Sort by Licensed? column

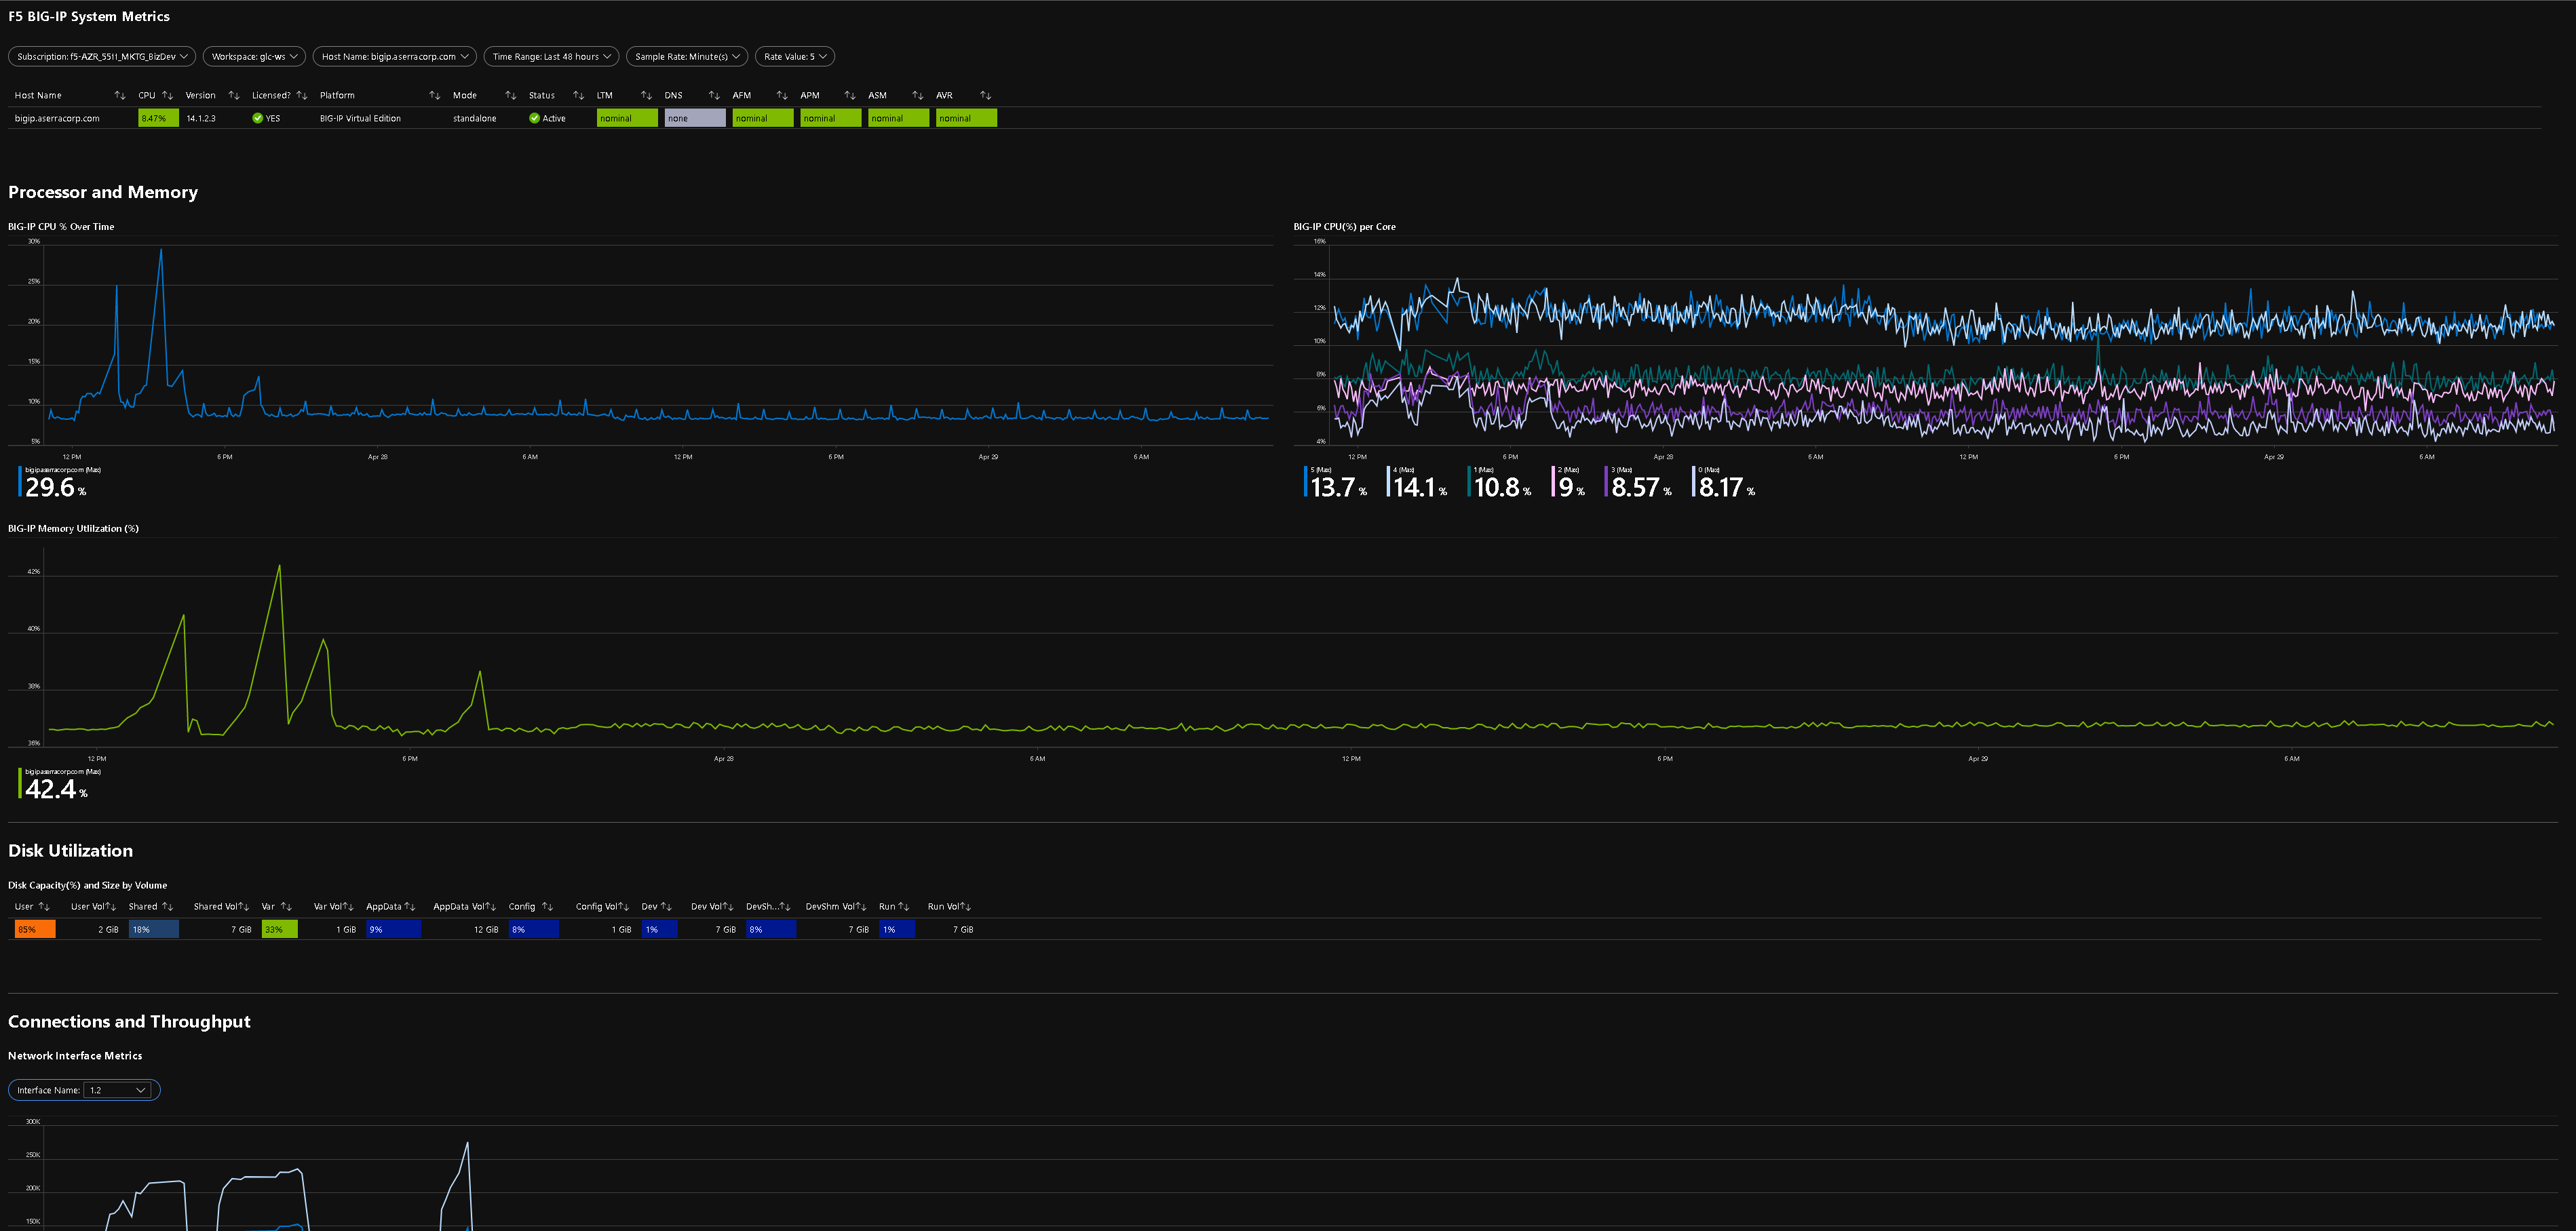pyautogui.click(x=302, y=95)
